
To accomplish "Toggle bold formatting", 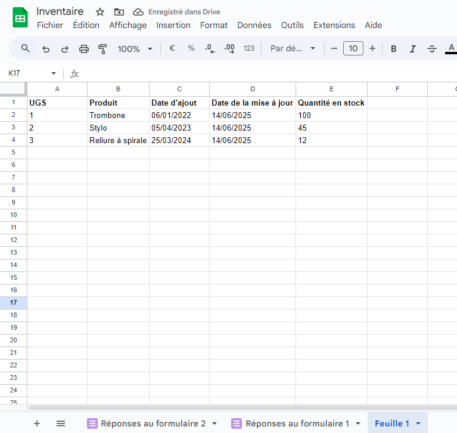I will 393,49.
